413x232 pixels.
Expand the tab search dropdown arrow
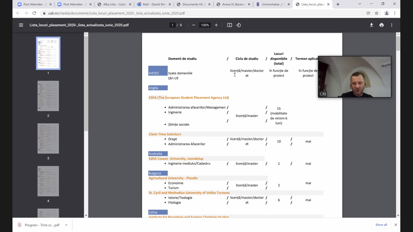point(360,4)
